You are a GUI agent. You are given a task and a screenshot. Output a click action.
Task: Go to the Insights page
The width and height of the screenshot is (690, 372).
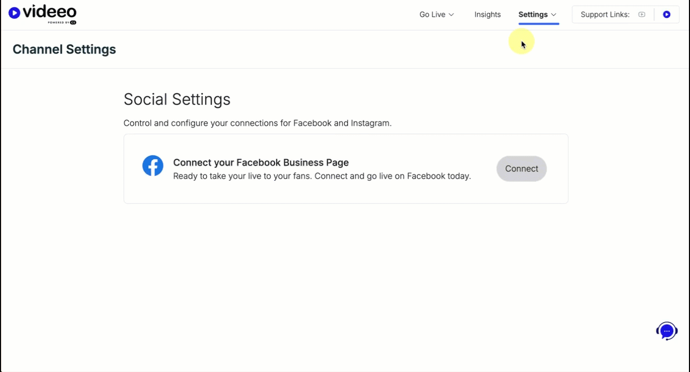(x=487, y=15)
